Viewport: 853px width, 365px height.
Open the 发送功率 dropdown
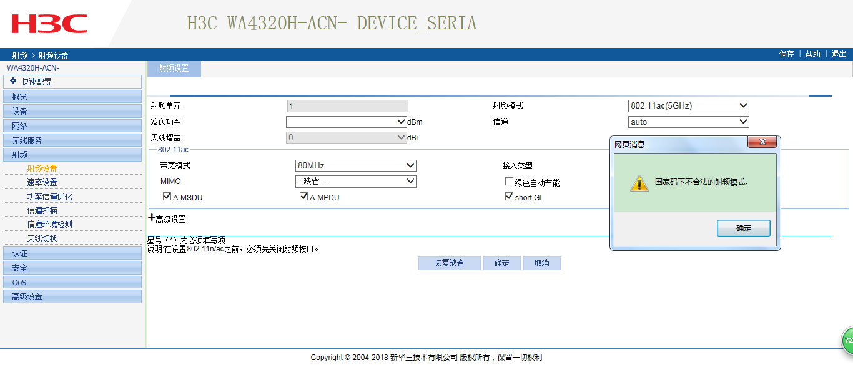347,122
